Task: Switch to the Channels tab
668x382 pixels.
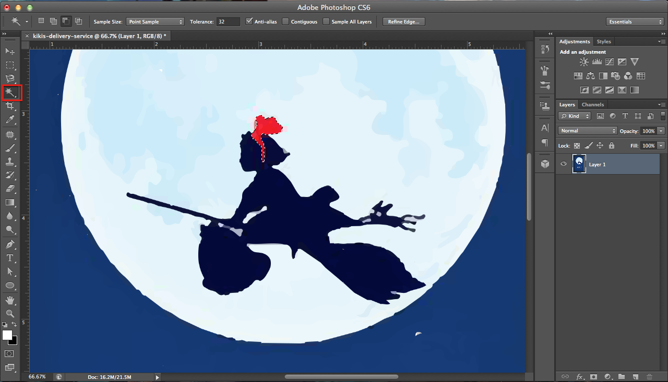Action: (x=593, y=105)
